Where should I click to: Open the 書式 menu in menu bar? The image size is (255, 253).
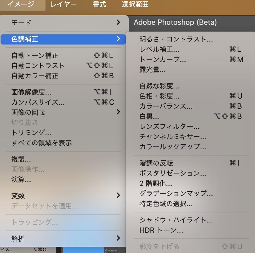tap(99, 5)
